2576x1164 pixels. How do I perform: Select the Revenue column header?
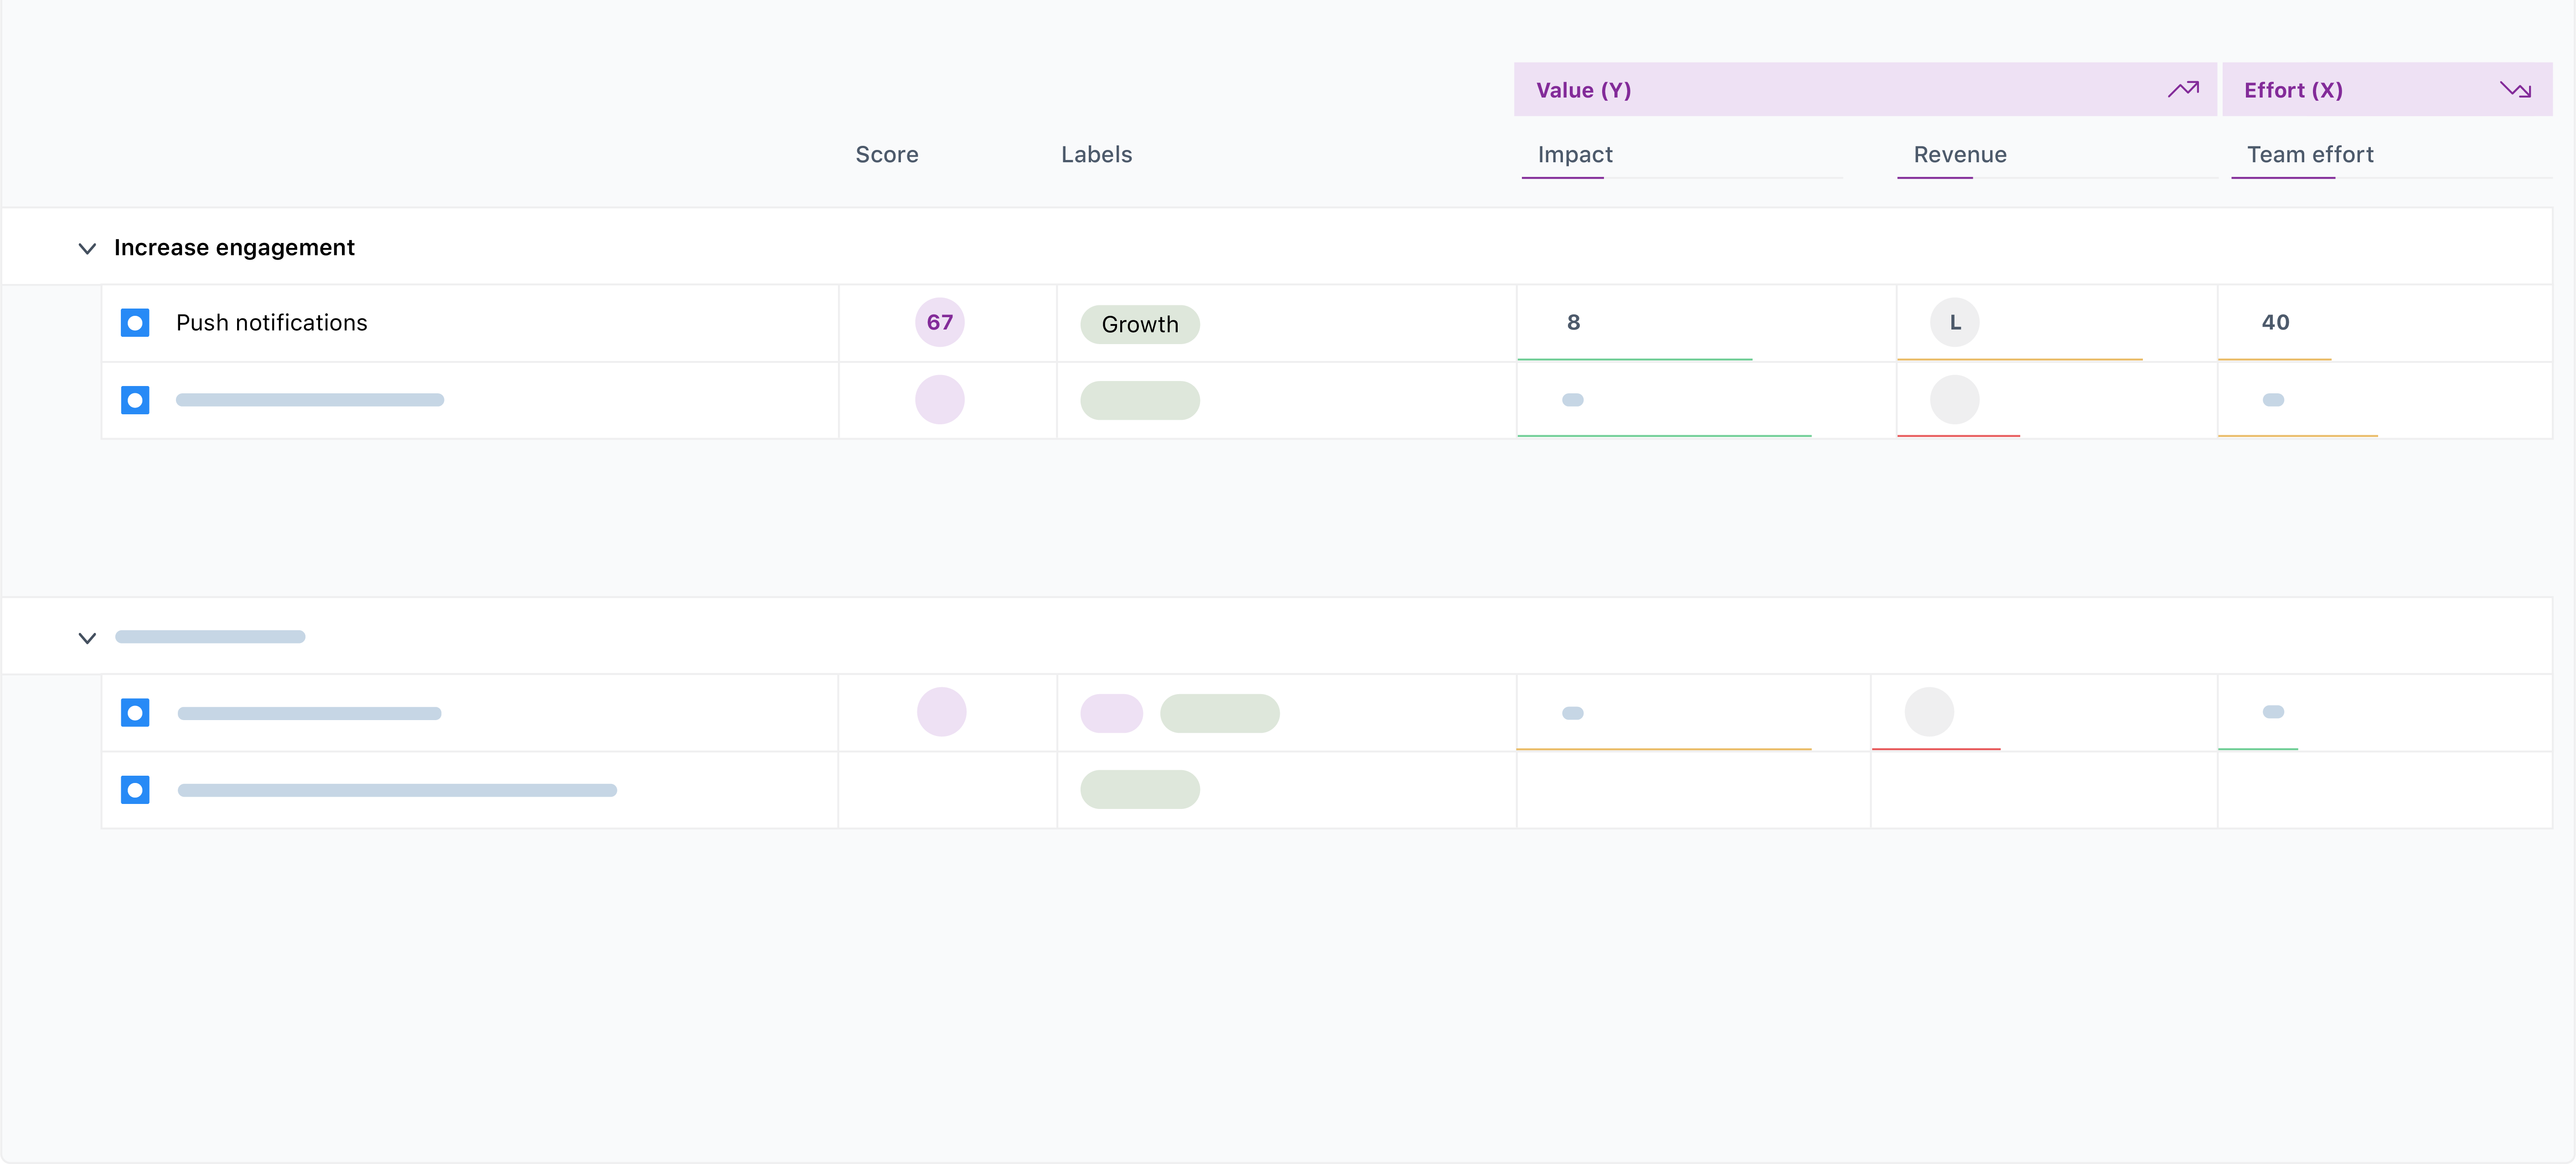click(1959, 155)
